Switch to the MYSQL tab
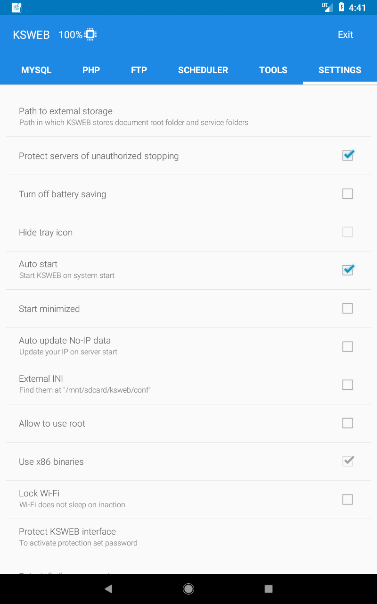 click(36, 70)
